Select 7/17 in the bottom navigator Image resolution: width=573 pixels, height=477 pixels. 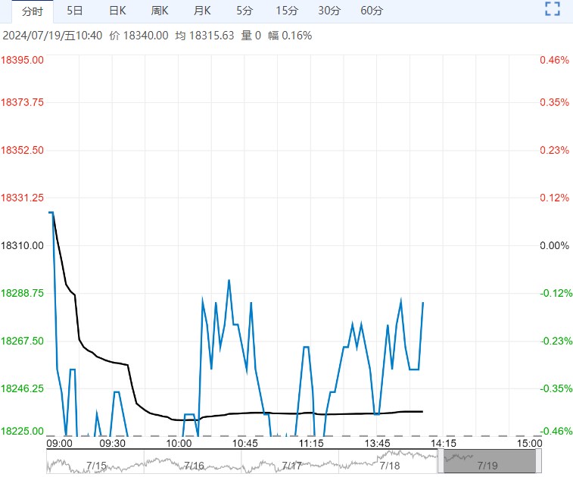[x=291, y=465]
